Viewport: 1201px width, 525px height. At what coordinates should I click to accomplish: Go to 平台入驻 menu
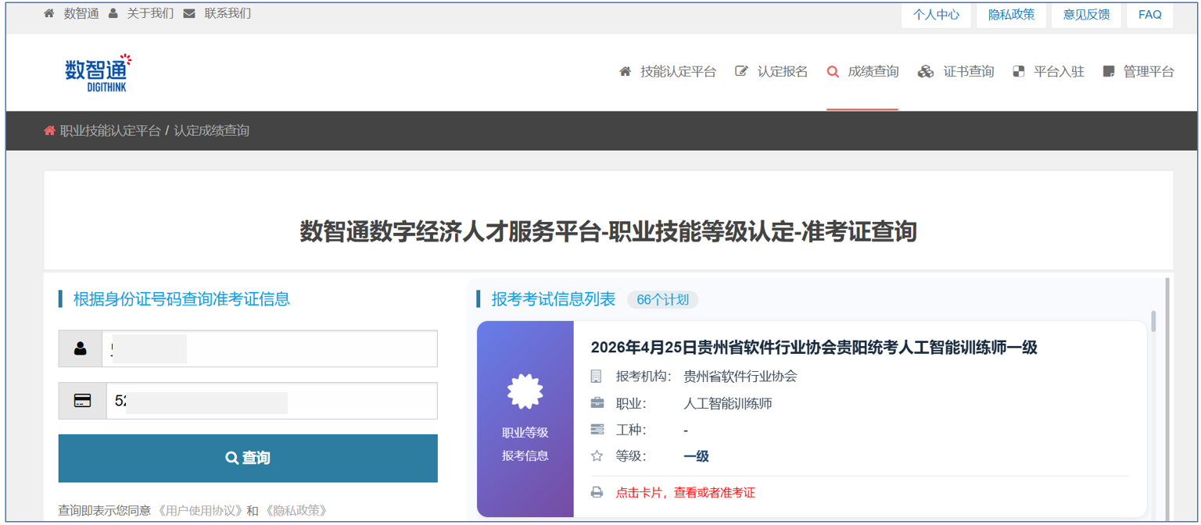[x=1059, y=72]
